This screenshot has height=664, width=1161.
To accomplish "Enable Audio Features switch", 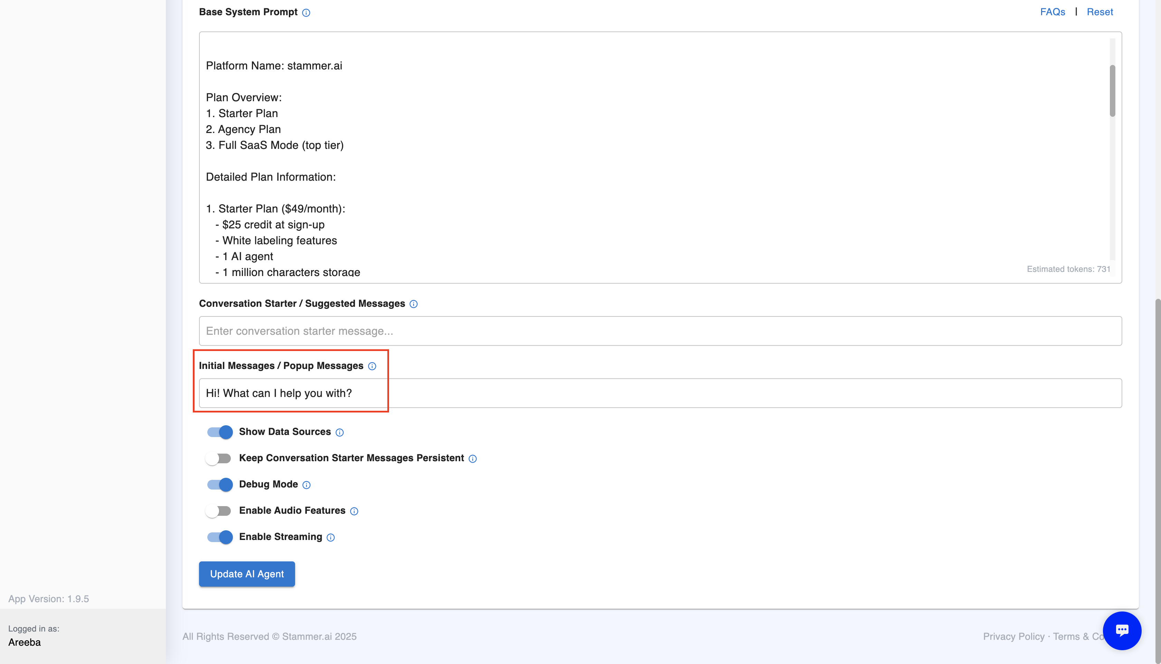I will [x=218, y=511].
